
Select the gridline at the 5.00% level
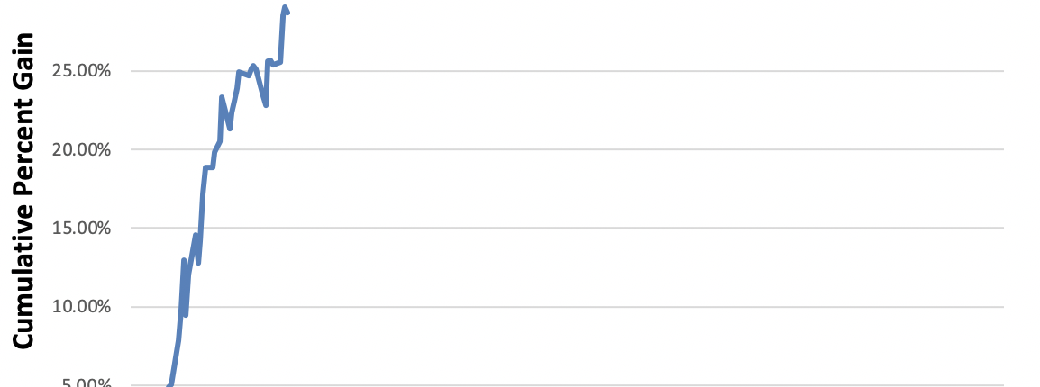pos(631,385)
